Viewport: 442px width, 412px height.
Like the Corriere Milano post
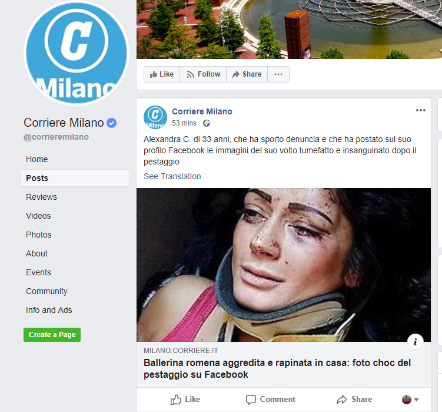(185, 399)
